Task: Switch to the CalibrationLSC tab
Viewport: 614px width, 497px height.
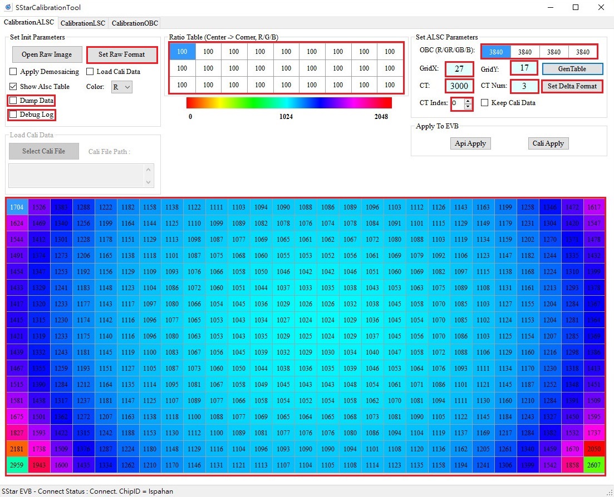Action: click(x=82, y=23)
